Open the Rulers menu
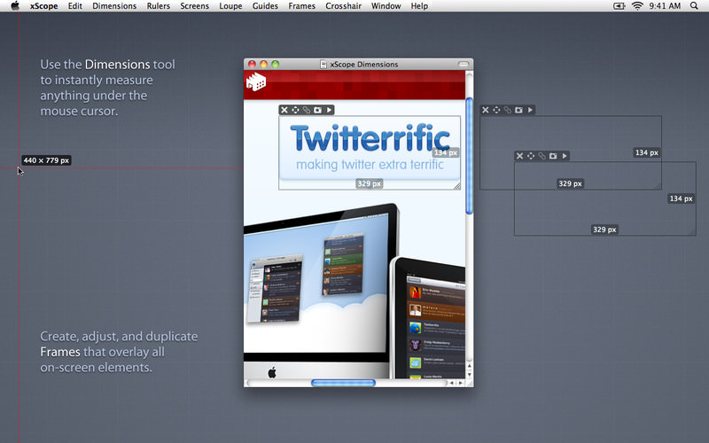Screen dimensions: 709x443 159,6
